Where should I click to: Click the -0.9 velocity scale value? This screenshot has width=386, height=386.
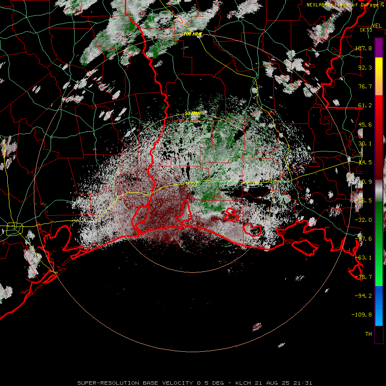coord(365,182)
